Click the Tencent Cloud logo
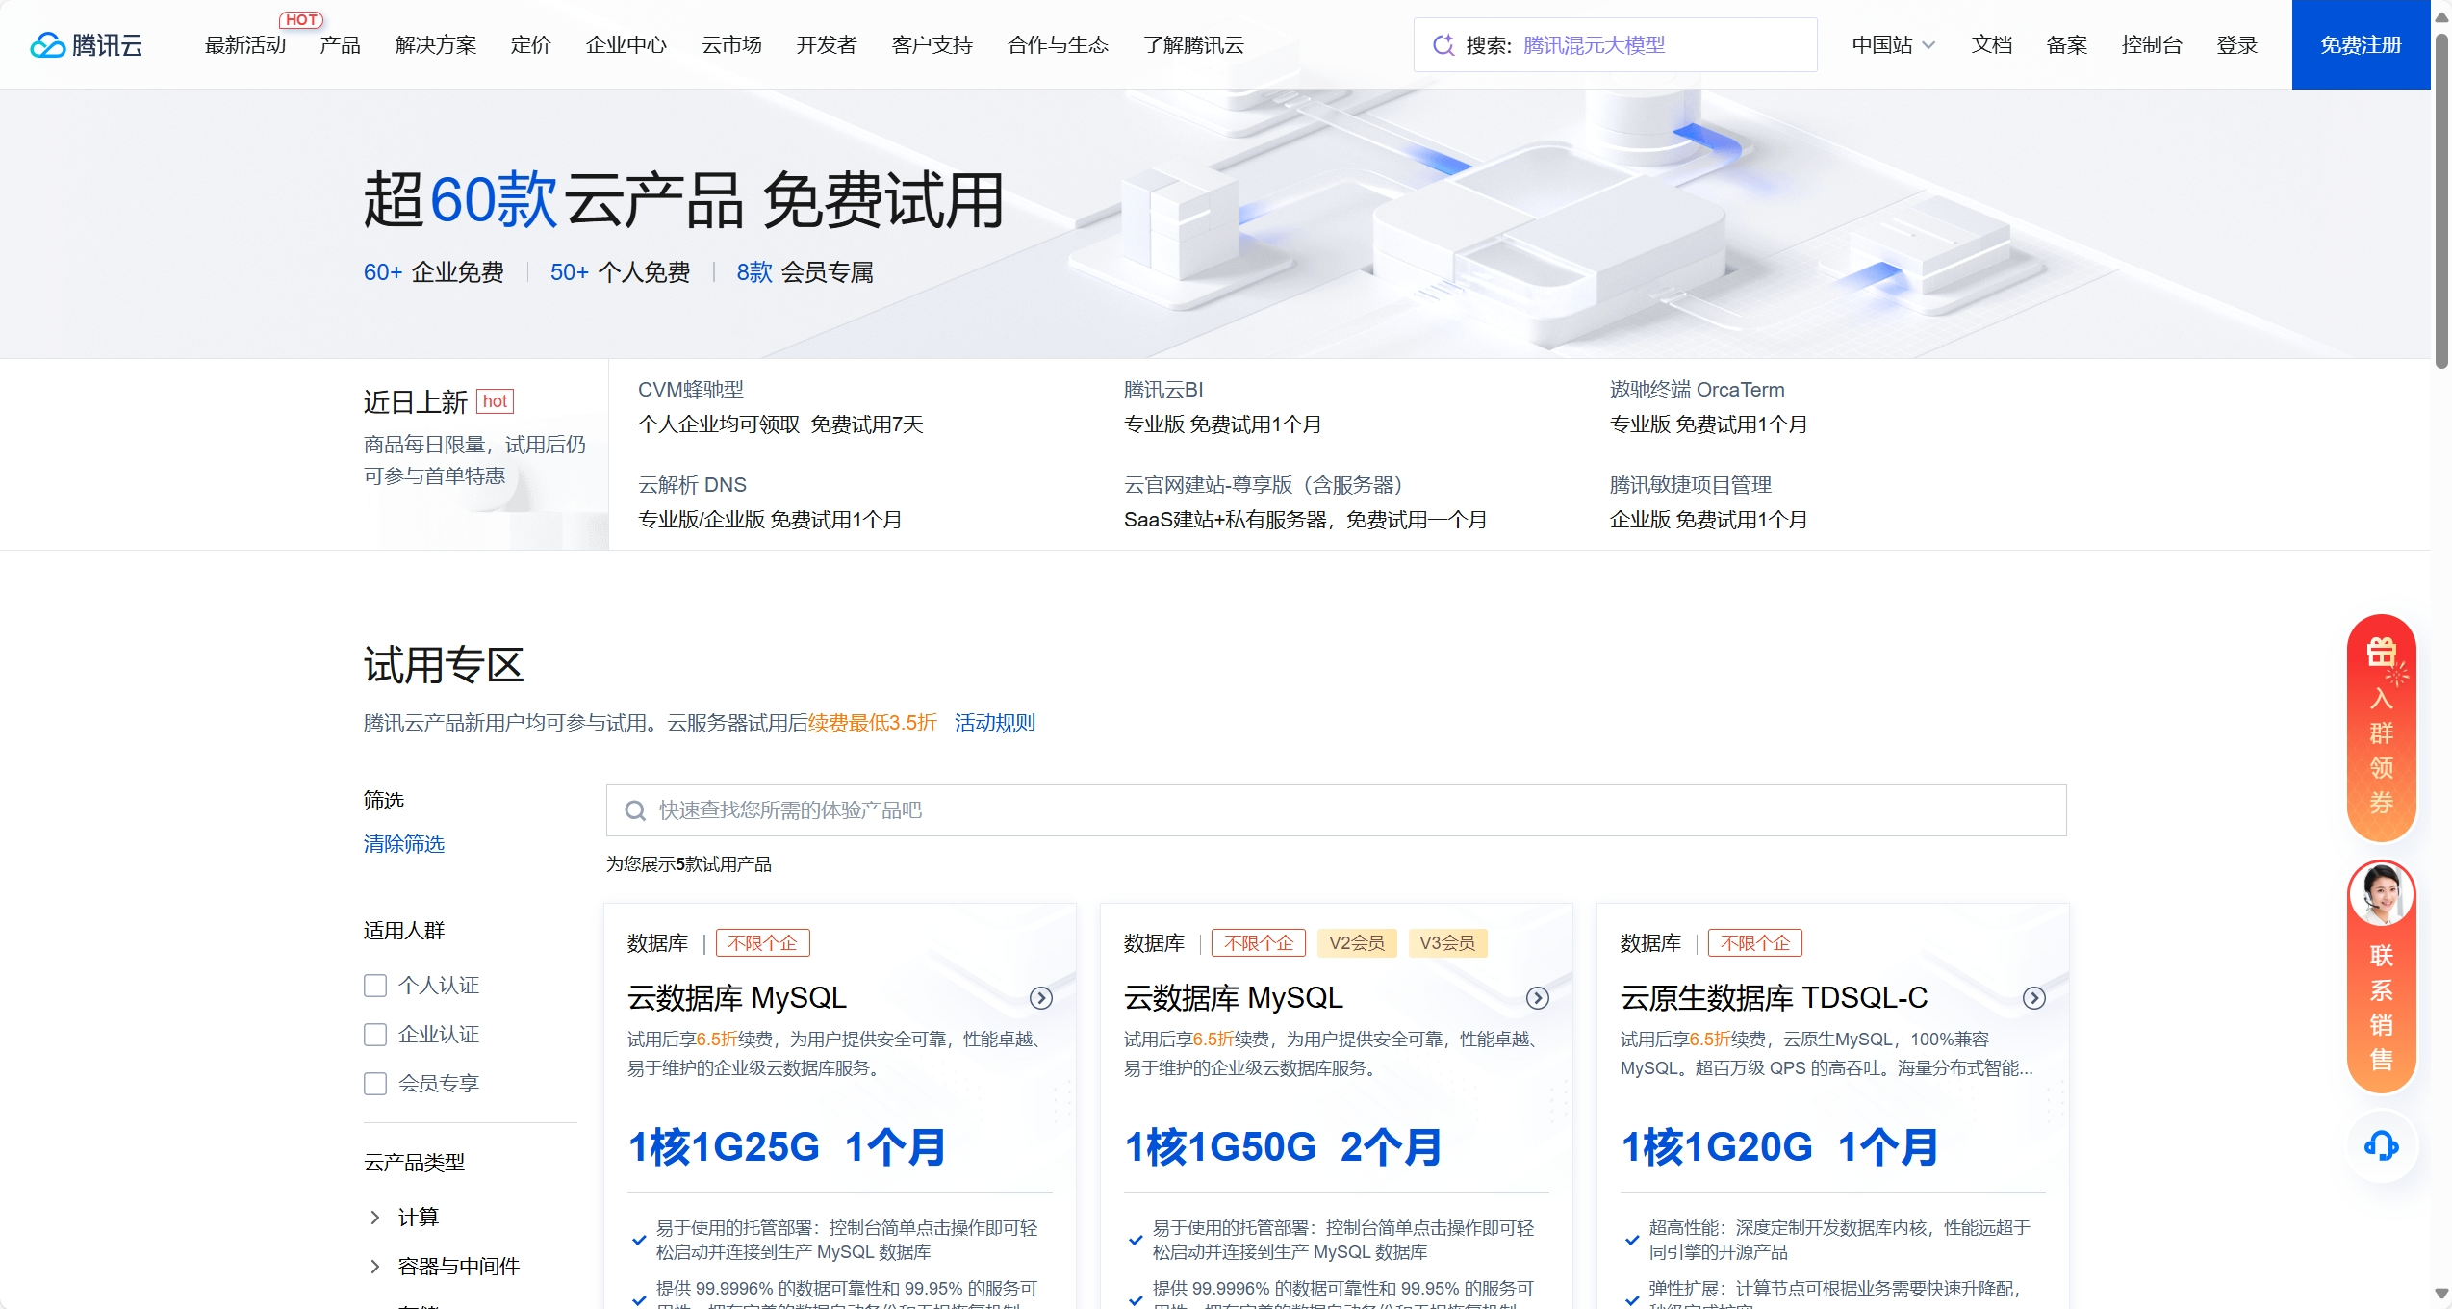The image size is (2452, 1309). pyautogui.click(x=86, y=45)
